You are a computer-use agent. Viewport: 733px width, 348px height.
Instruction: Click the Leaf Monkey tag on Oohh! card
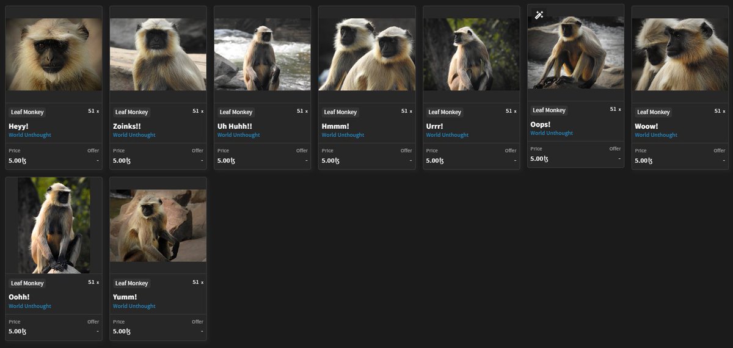[27, 283]
